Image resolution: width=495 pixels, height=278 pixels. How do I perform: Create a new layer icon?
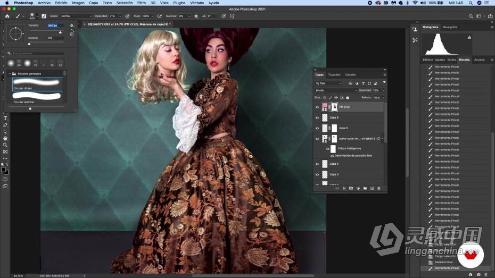tap(372, 189)
